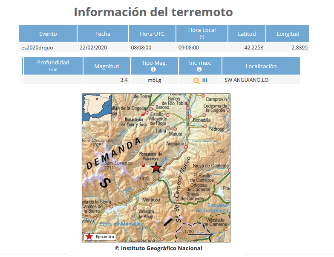Click Ventrosa label on the map
This screenshot has width=334, height=257.
click(152, 199)
